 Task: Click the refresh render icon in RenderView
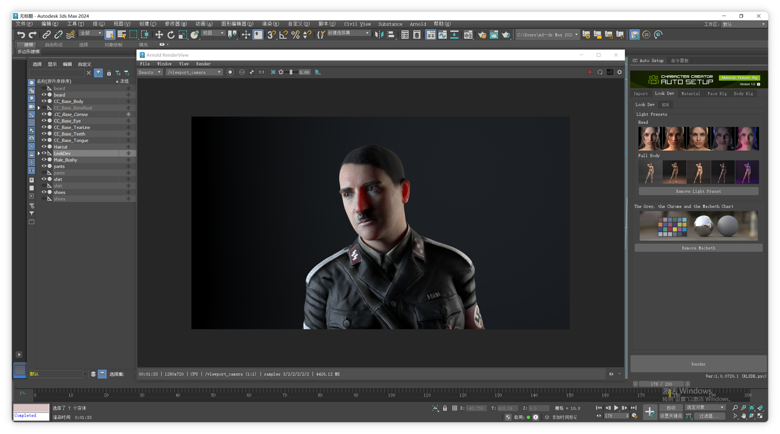pos(600,72)
